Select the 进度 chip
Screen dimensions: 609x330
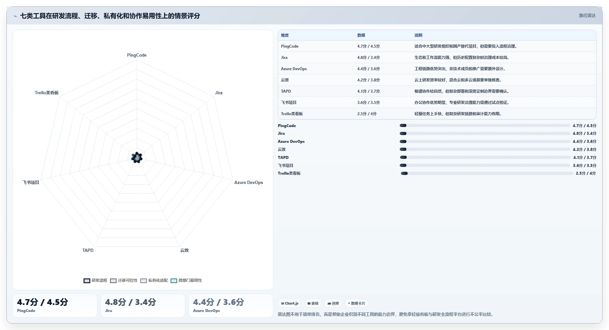click(x=333, y=303)
